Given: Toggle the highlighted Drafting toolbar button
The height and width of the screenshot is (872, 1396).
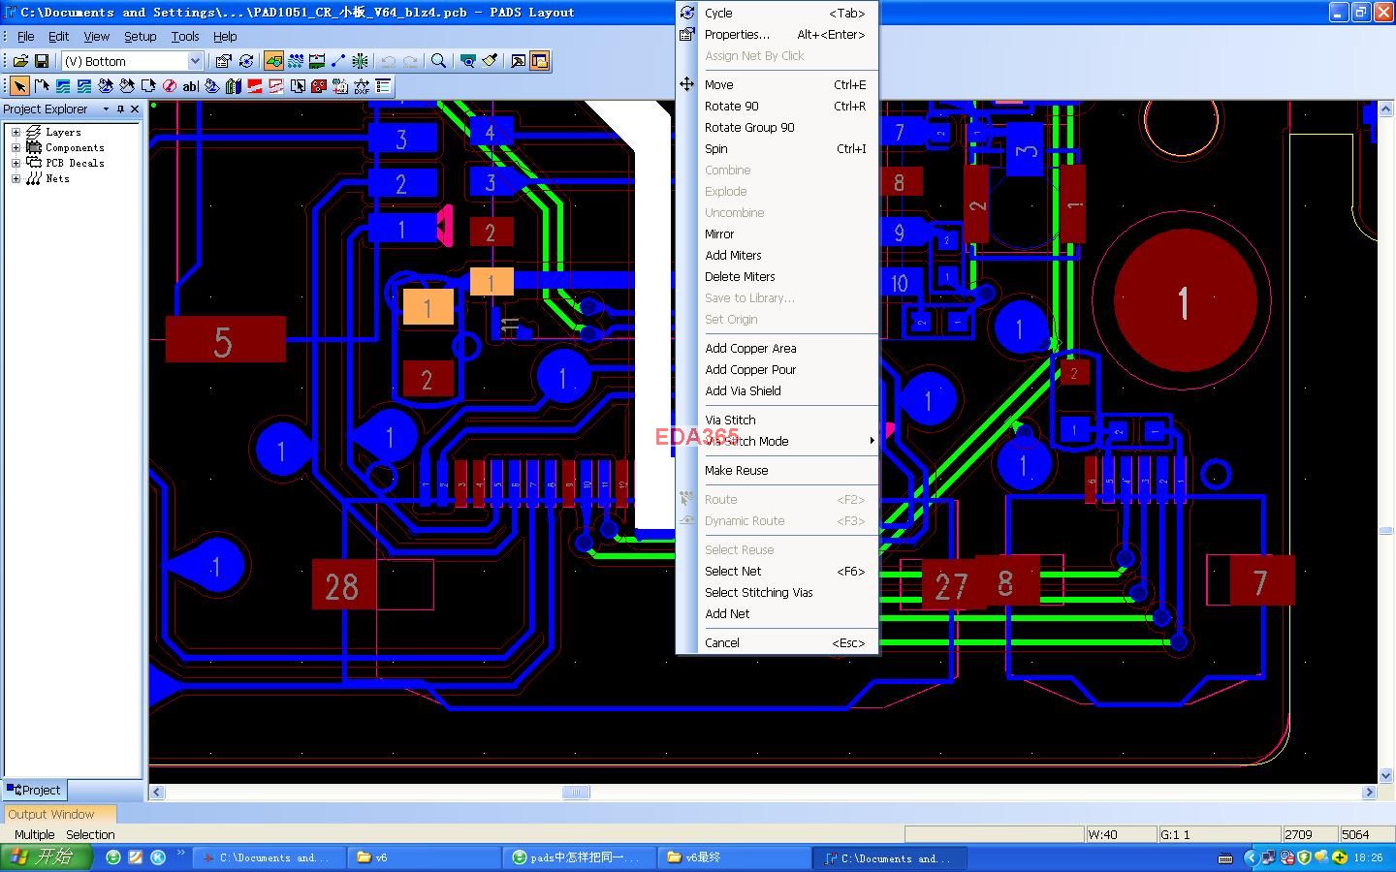Looking at the screenshot, I should [274, 61].
